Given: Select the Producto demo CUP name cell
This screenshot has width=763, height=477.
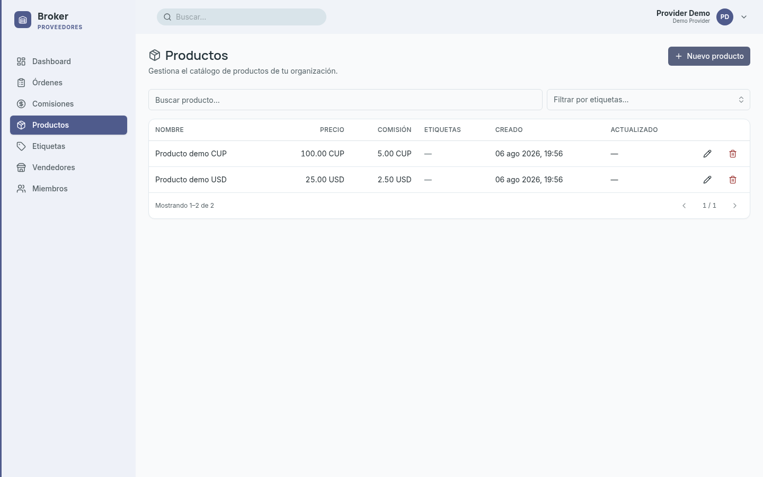Looking at the screenshot, I should 191,154.
